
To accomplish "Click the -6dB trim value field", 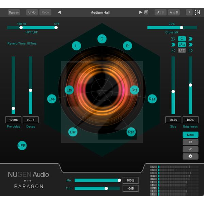I will point(131,188).
